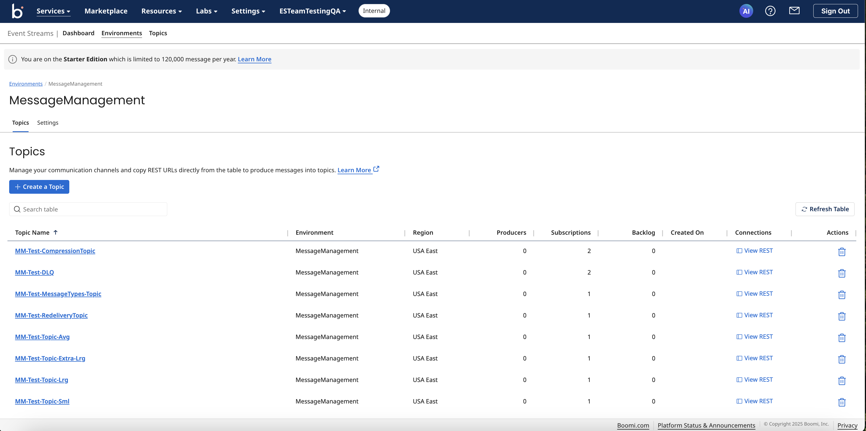Delete MM-Test-Topic-Sml using its trash icon

click(x=842, y=402)
